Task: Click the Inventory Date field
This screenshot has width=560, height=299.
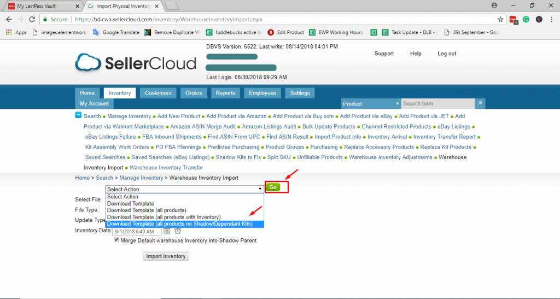Action: pyautogui.click(x=137, y=232)
